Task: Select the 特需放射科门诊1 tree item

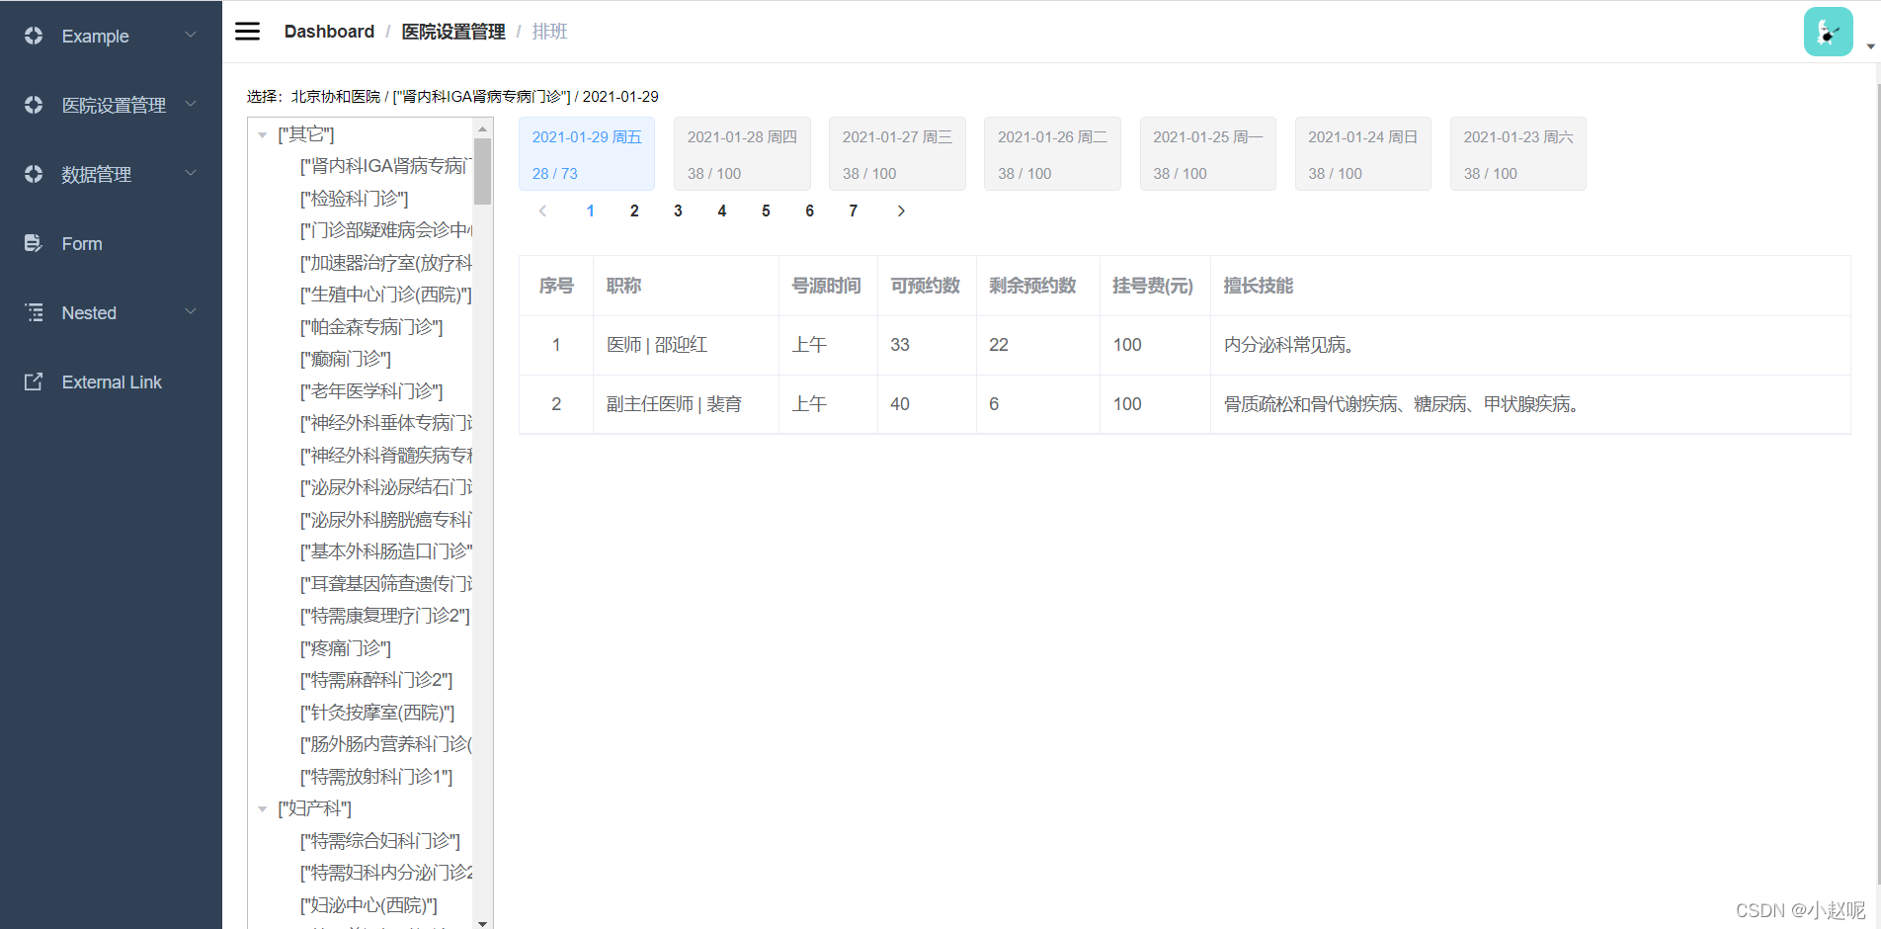Action: click(376, 777)
